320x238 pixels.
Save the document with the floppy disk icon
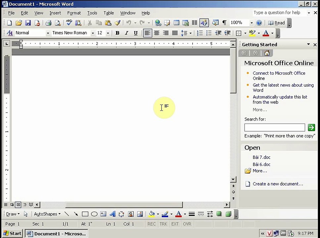[28, 23]
